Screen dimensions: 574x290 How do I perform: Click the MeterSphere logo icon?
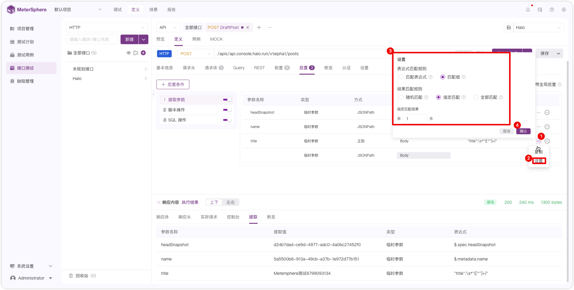tap(11, 10)
